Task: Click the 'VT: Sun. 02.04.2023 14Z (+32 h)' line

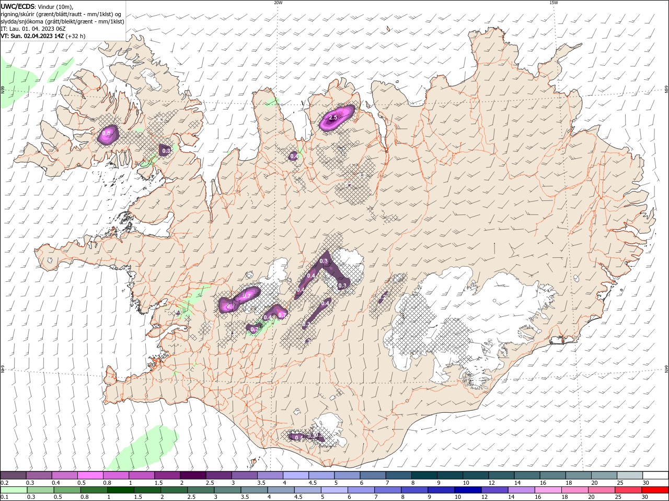Action: click(43, 36)
